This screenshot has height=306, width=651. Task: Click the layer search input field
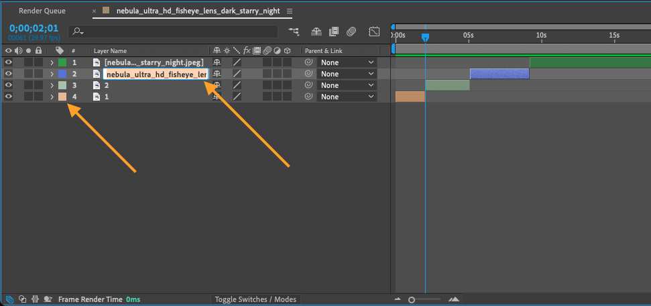coord(174,32)
